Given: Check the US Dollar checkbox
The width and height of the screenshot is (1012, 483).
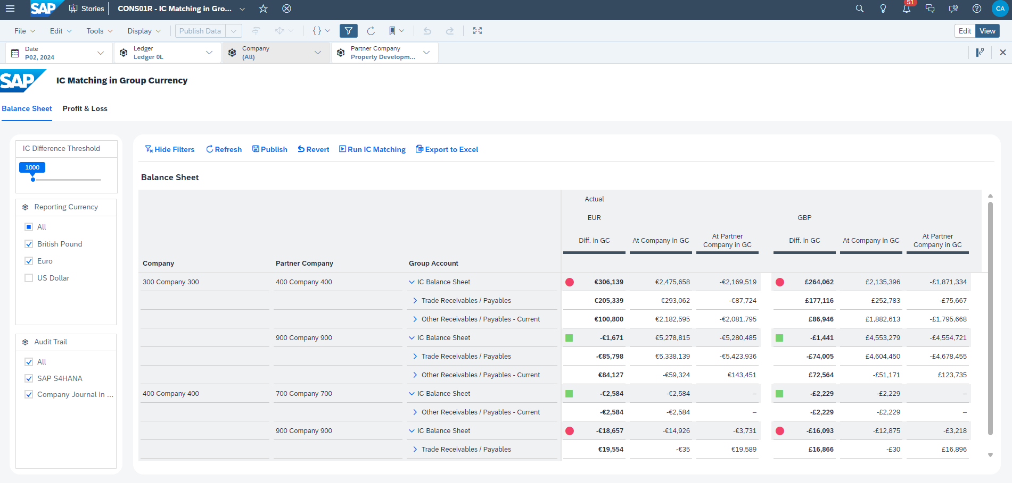Looking at the screenshot, I should click(29, 278).
